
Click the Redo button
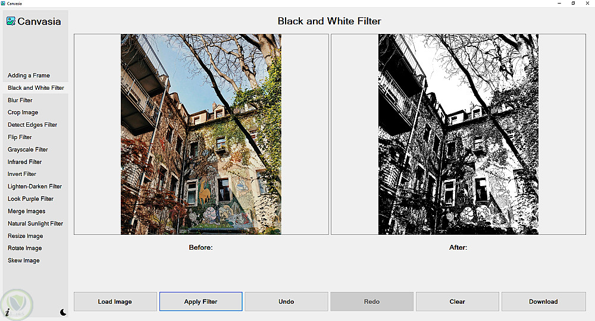372,301
